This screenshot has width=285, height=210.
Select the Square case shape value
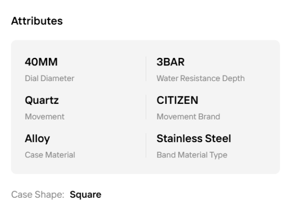click(85, 195)
